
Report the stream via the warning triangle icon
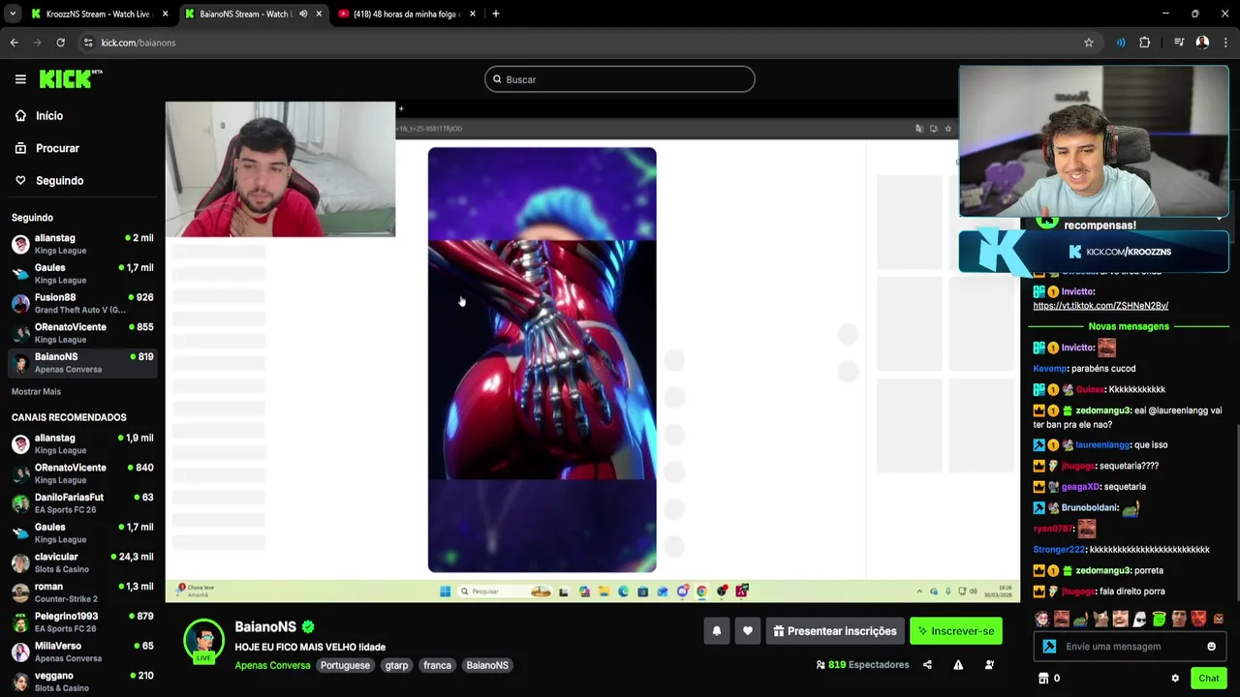(x=958, y=665)
